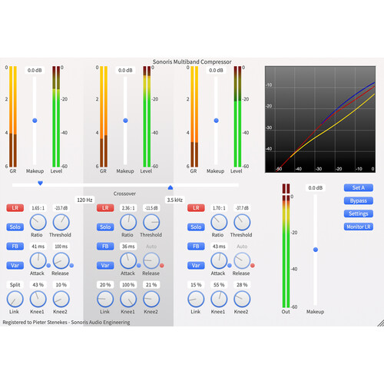Click the high band Knee1 knob
The height and width of the screenshot is (384, 384).
pyautogui.click(x=219, y=299)
